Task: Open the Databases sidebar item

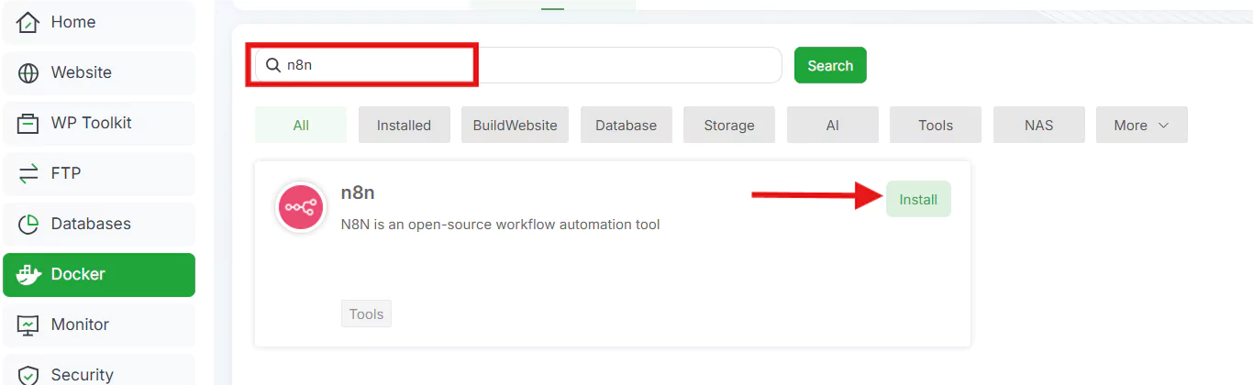Action: click(x=99, y=224)
